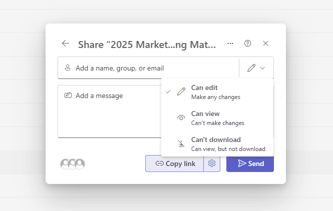Open help via the question mark icon

[247, 43]
